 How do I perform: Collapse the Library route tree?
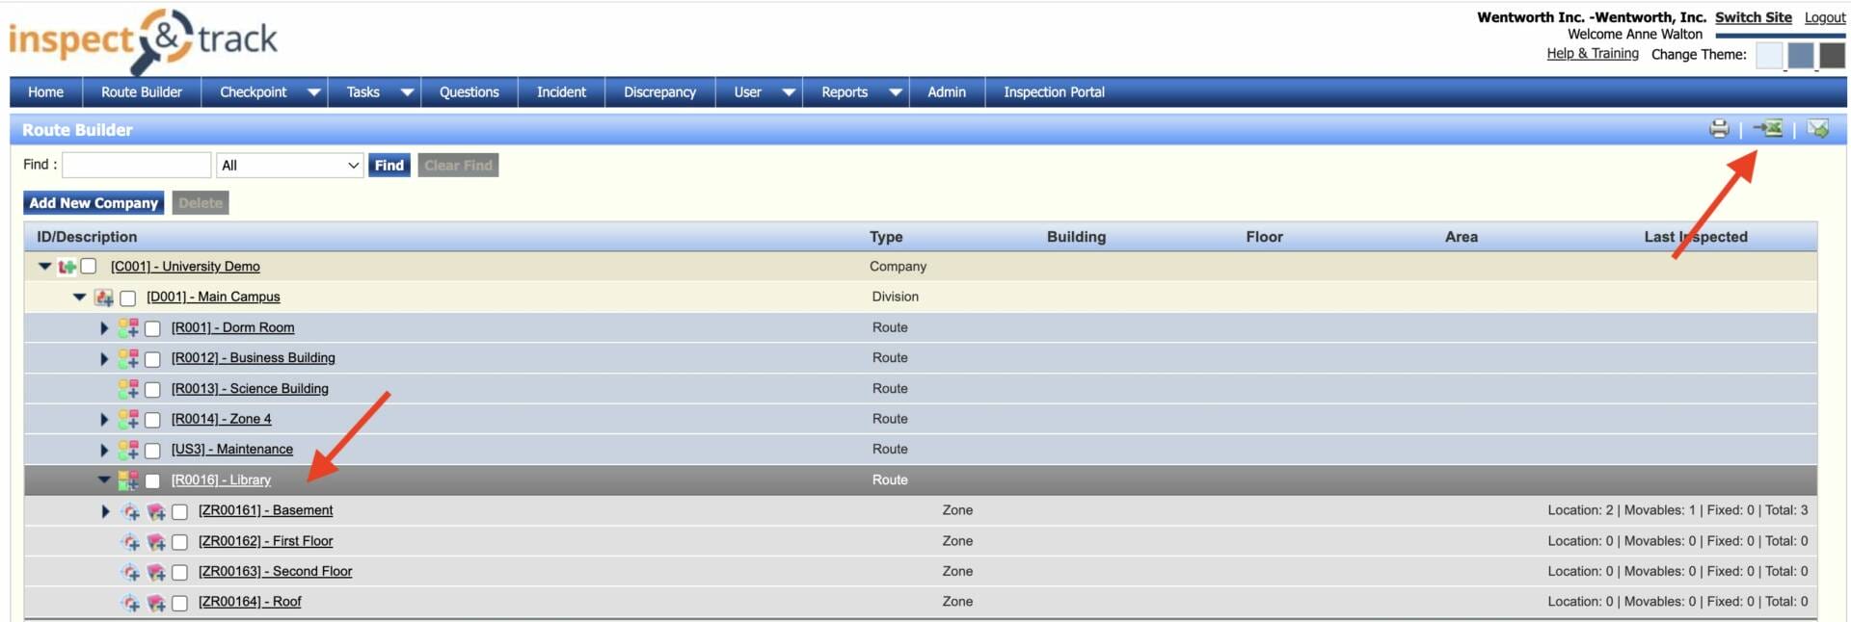(104, 479)
